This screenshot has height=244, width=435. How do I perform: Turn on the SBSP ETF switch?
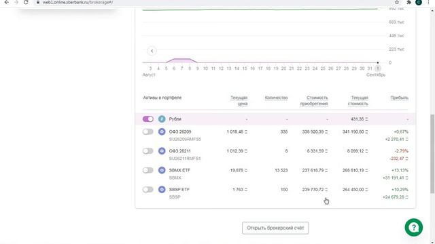(148, 190)
